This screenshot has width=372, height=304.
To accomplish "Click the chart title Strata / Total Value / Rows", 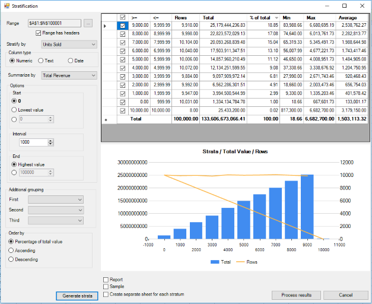I will (x=235, y=151).
